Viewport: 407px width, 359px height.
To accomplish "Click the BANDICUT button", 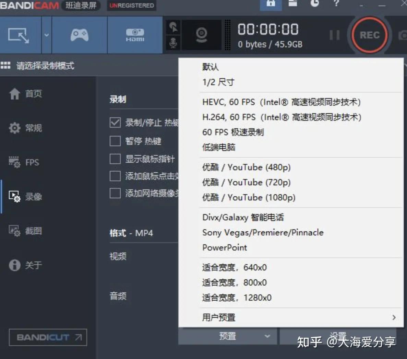I will point(47,337).
